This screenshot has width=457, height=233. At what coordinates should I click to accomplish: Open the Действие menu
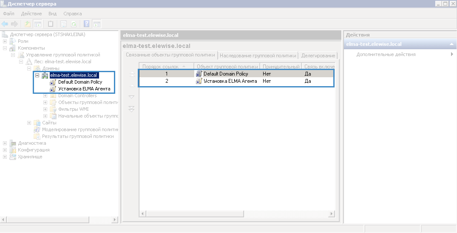[31, 14]
